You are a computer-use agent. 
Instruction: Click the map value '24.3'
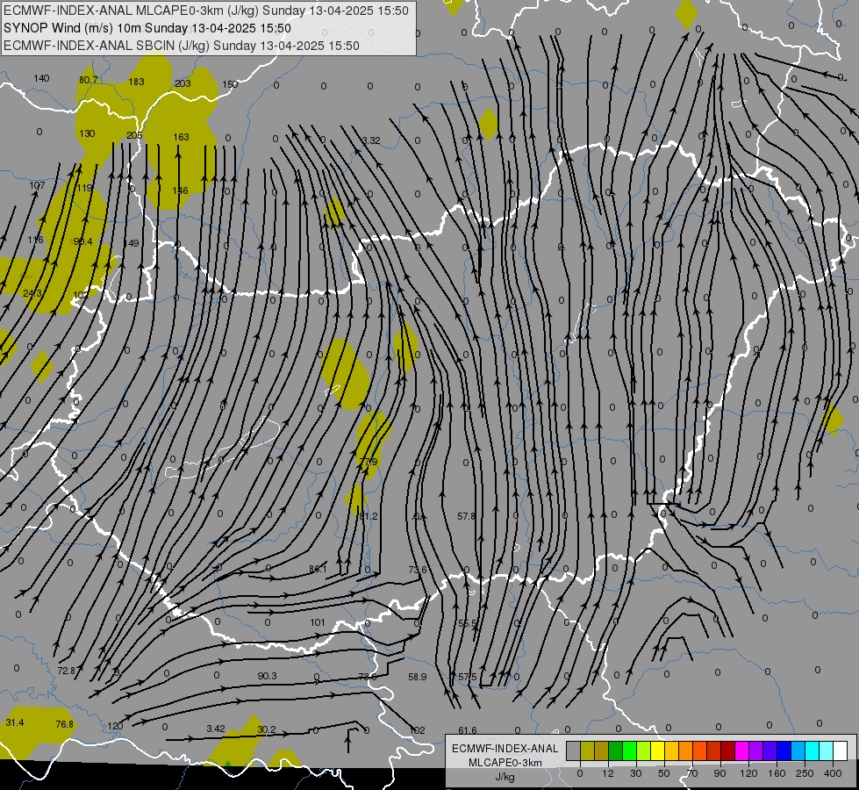point(32,293)
